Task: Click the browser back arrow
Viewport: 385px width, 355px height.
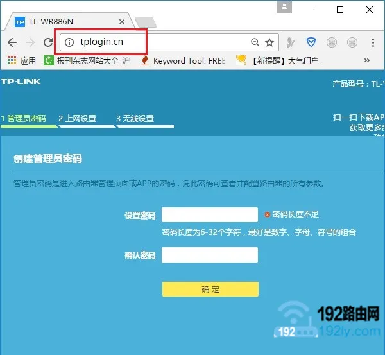Action: point(12,42)
